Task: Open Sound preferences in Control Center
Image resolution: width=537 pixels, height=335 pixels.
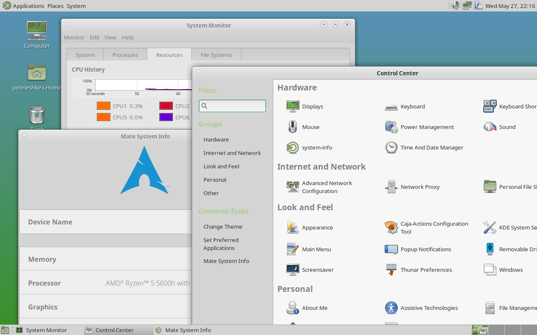Action: tap(500, 127)
